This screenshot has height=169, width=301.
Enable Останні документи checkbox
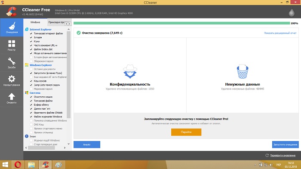tap(31, 69)
